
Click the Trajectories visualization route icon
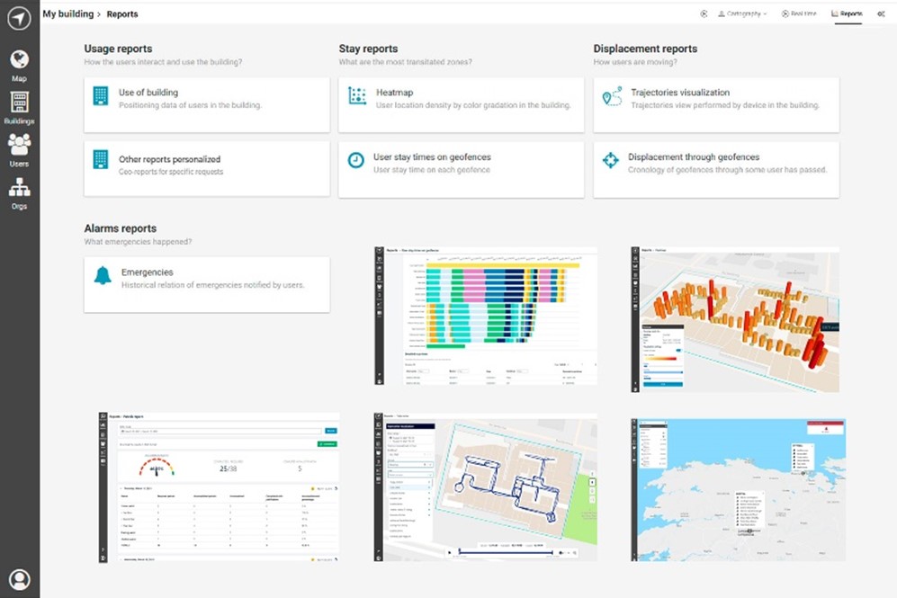[x=612, y=96]
